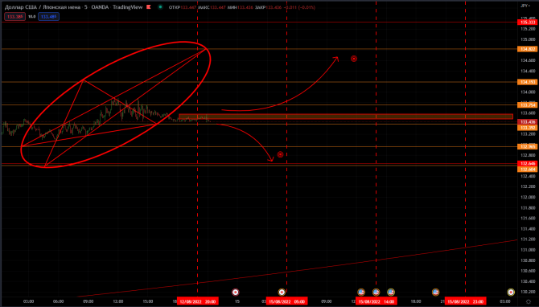
Task: Select the 132.646 red price label
Action: pos(528,163)
